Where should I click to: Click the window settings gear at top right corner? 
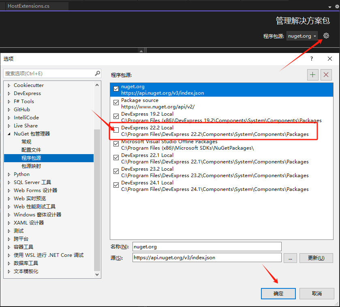(x=337, y=6)
